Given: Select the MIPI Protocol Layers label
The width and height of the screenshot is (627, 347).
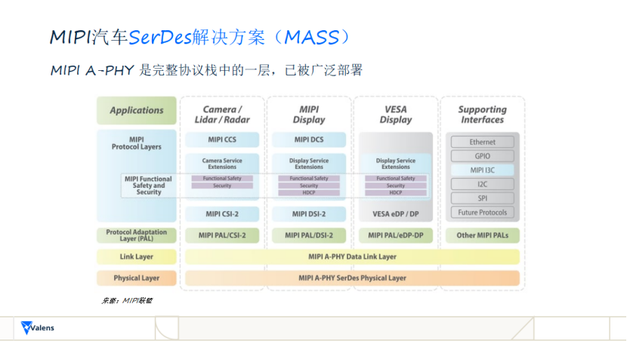Looking at the screenshot, I should [137, 143].
